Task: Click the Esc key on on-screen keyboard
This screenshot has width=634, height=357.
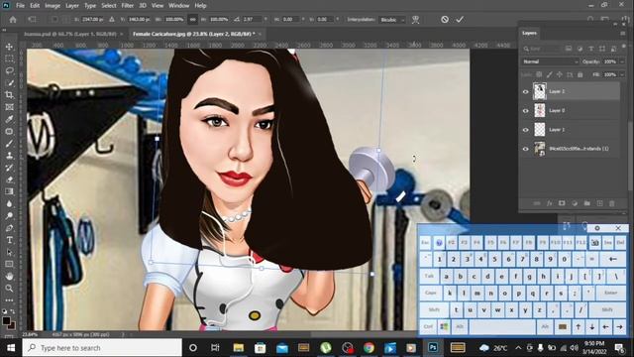Action: [x=425, y=243]
